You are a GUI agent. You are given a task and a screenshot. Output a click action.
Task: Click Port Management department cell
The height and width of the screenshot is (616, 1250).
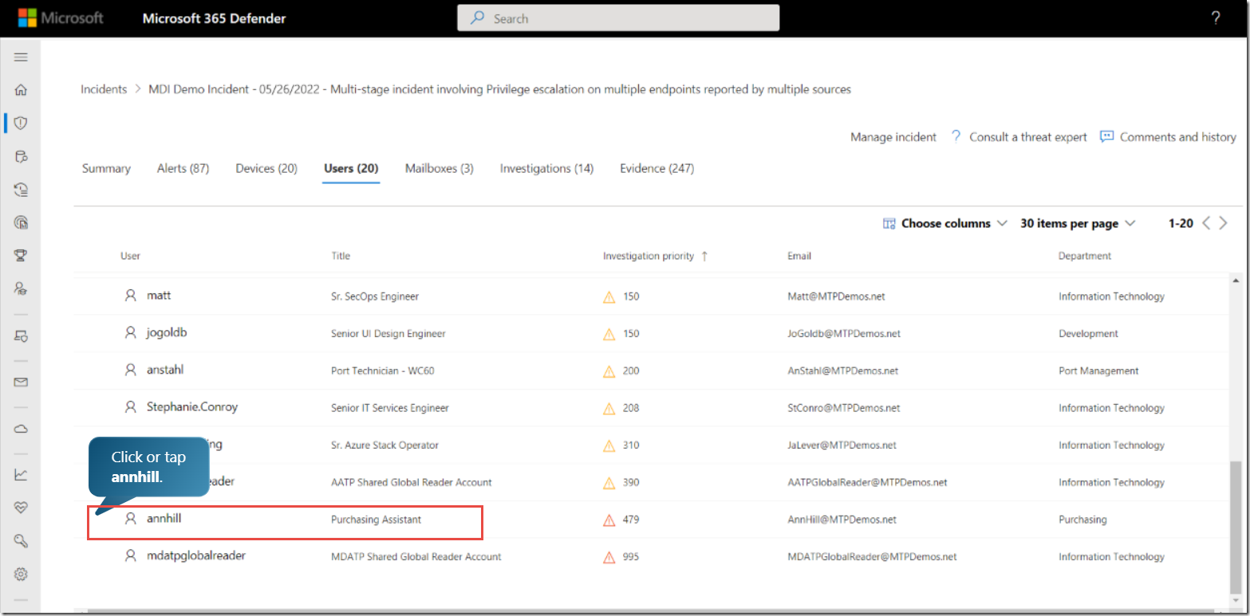(1098, 371)
